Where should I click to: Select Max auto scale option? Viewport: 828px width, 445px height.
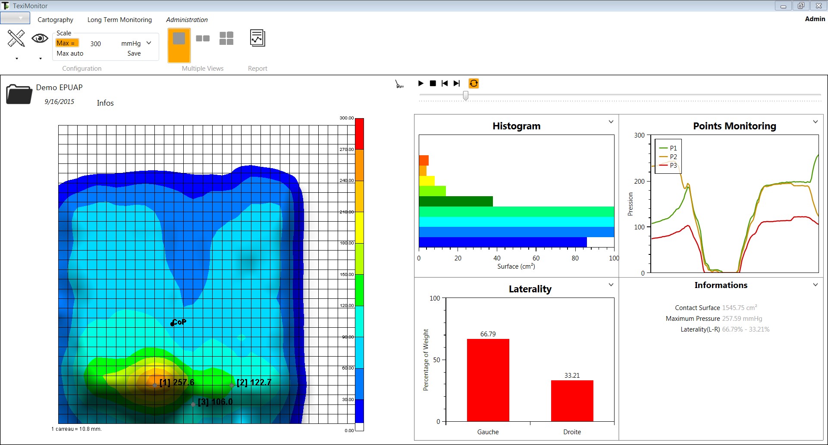pos(70,53)
